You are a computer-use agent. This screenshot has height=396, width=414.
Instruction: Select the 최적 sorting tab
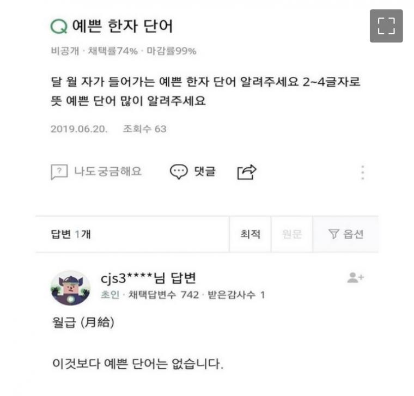point(250,234)
